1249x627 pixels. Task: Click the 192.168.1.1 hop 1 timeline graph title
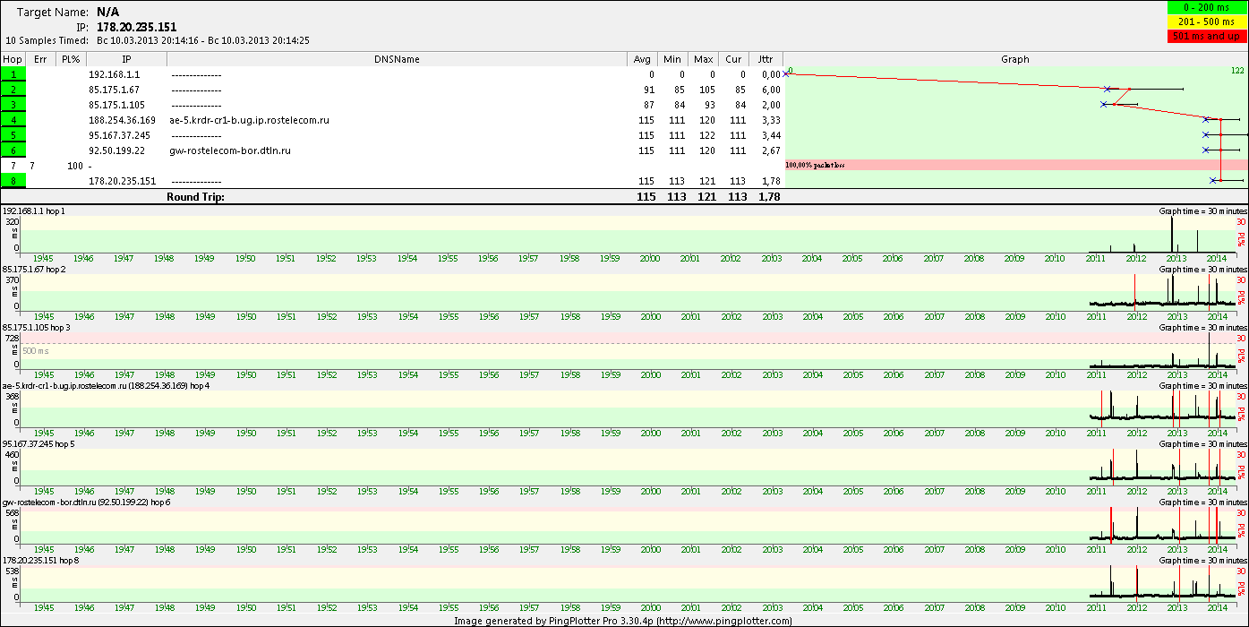point(34,210)
